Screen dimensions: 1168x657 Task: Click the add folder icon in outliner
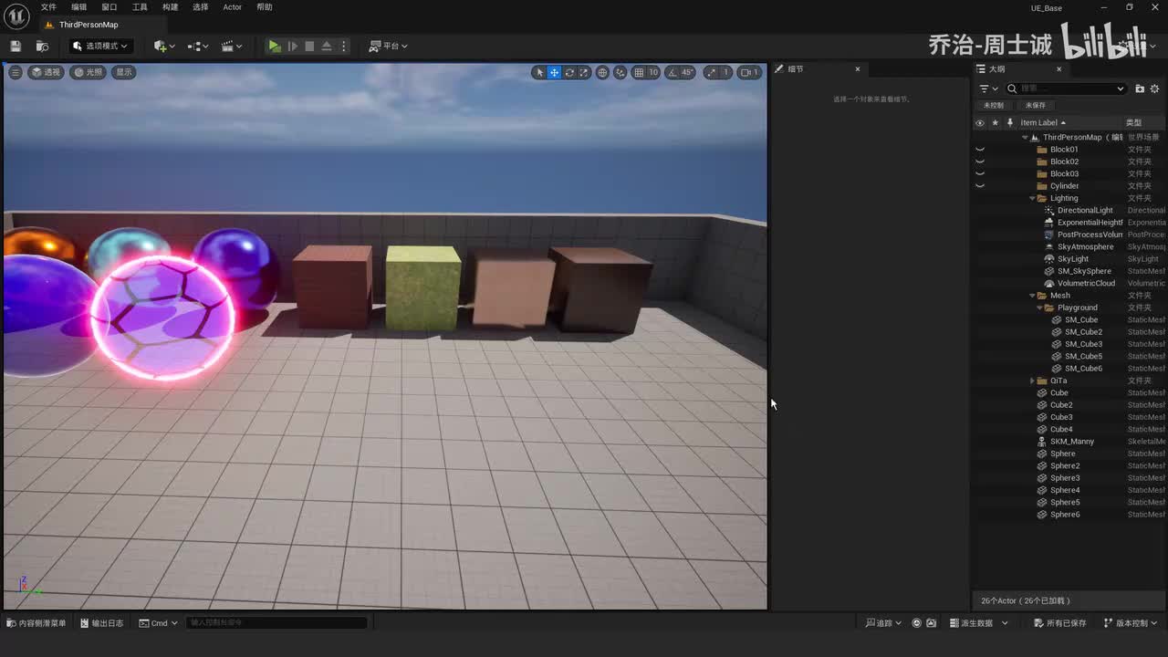1140,89
